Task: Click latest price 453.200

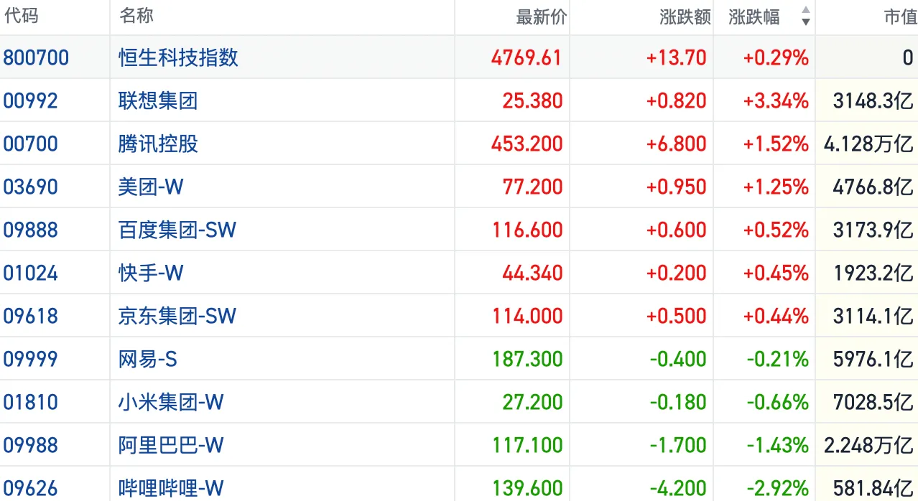Action: [x=527, y=144]
